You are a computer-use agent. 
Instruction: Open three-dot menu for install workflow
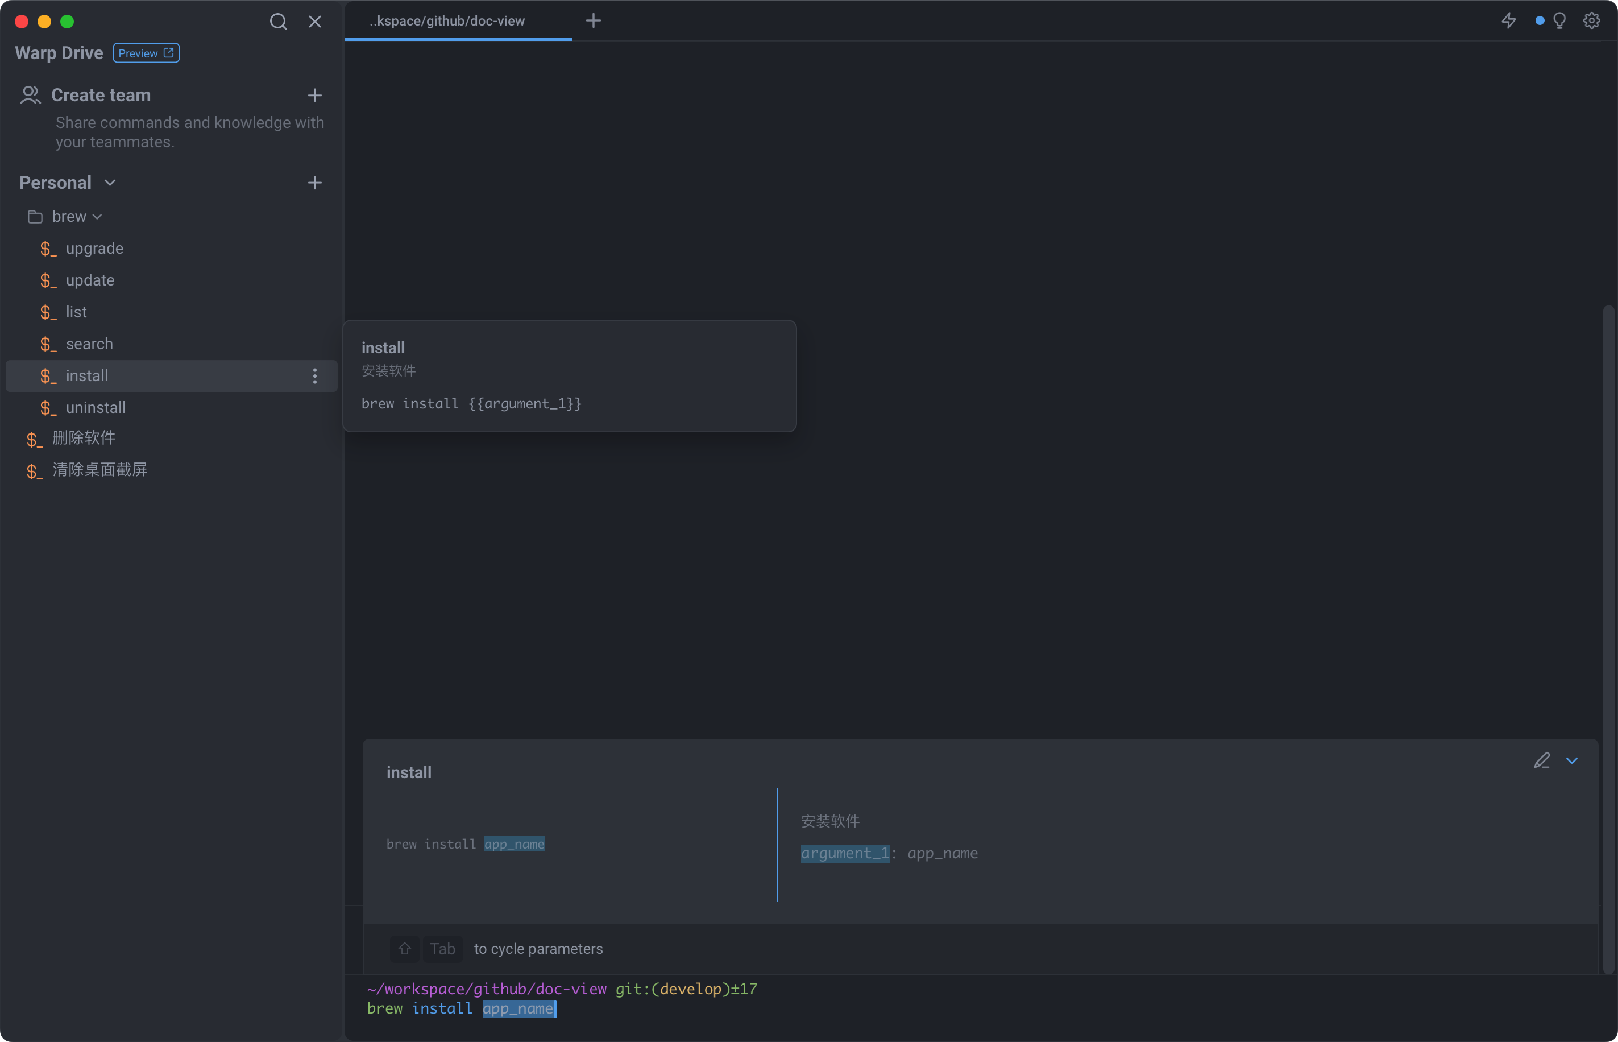click(314, 376)
